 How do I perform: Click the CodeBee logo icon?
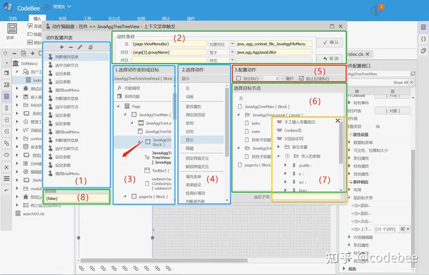tap(8, 7)
